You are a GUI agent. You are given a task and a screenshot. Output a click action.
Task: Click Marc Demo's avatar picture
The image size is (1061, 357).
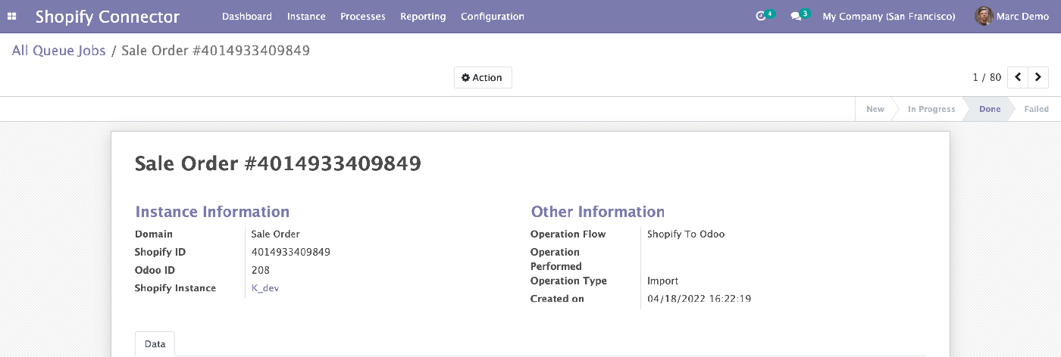(984, 16)
